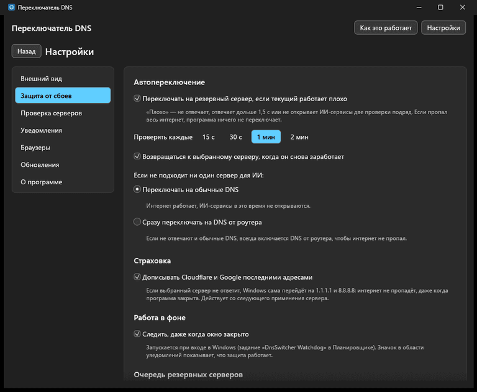Go back with the 'Назад' button
Screen dimensions: 477x392
point(27,51)
